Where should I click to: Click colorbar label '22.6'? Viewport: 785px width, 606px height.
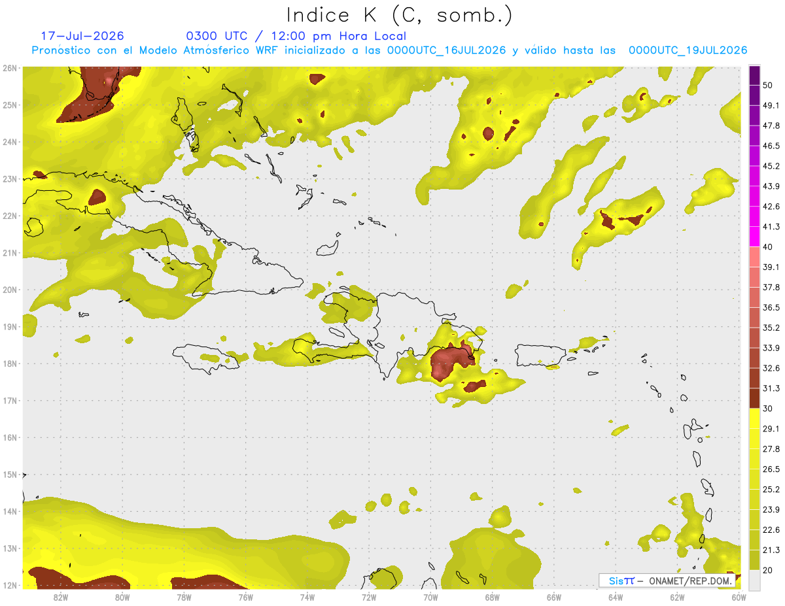(771, 530)
